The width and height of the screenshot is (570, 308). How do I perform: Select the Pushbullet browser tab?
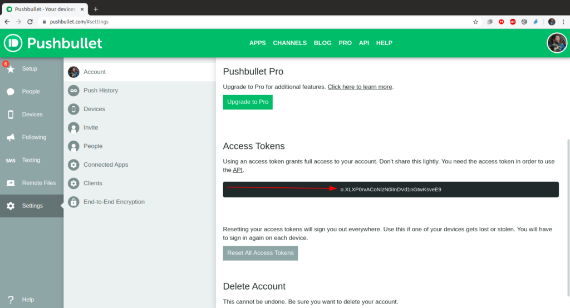pos(45,9)
